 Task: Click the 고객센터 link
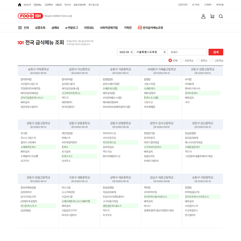208,5
